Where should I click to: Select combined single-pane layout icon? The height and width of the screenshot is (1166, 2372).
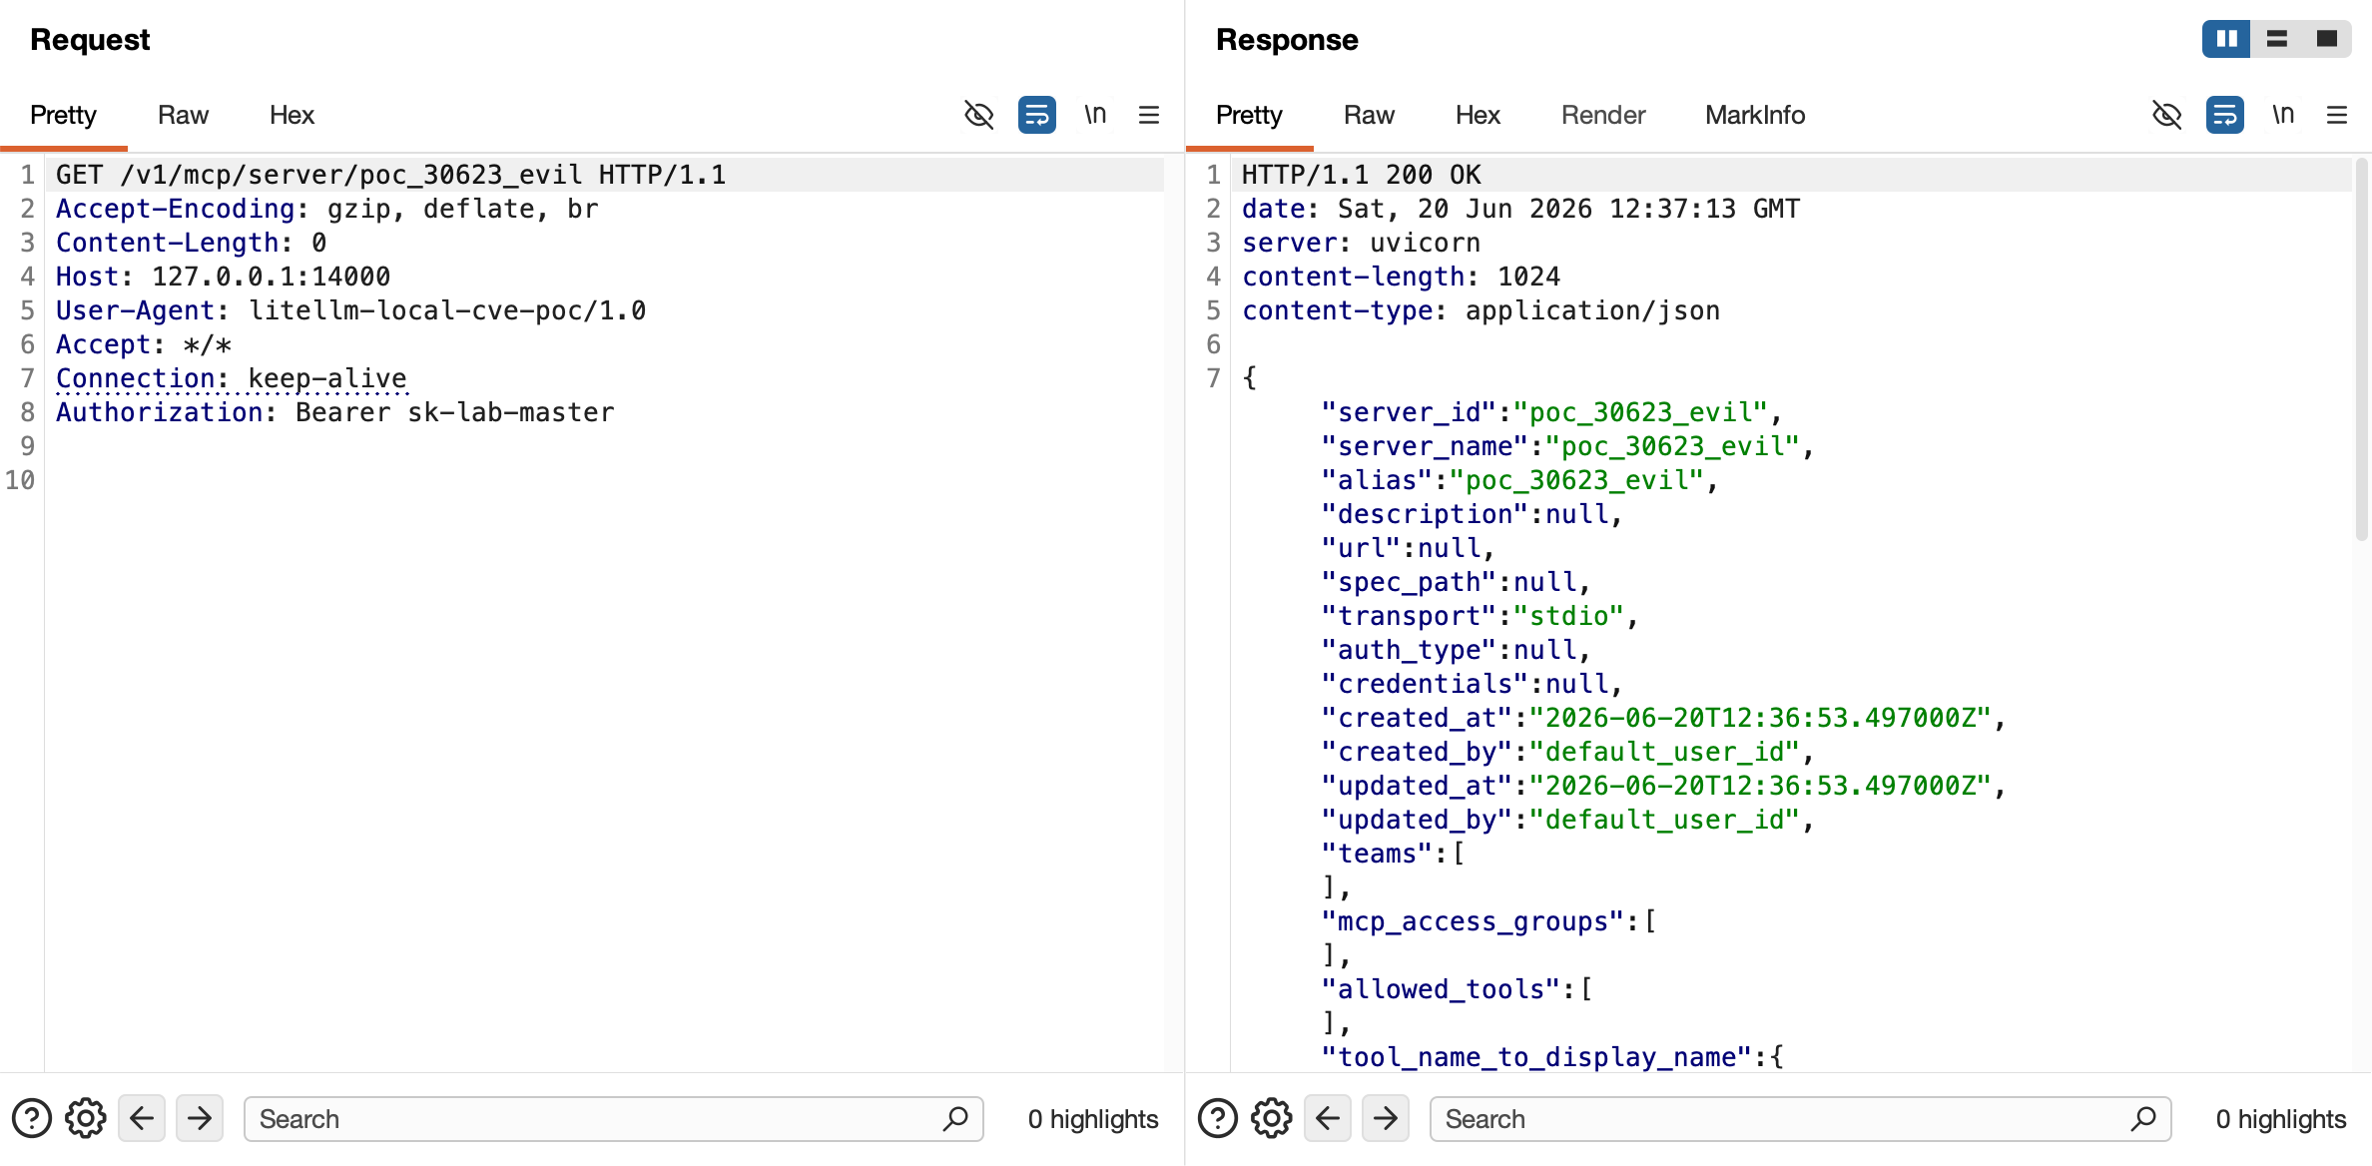[x=2327, y=39]
